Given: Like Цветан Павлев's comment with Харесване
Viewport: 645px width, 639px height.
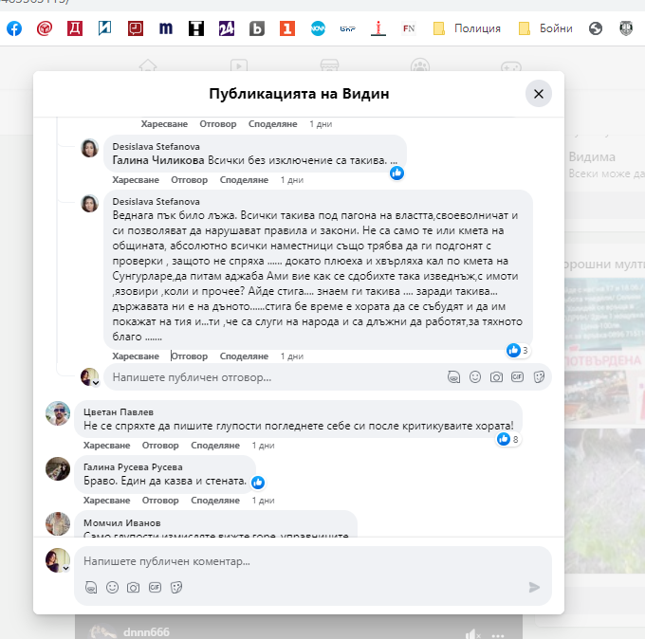Looking at the screenshot, I should (x=102, y=445).
